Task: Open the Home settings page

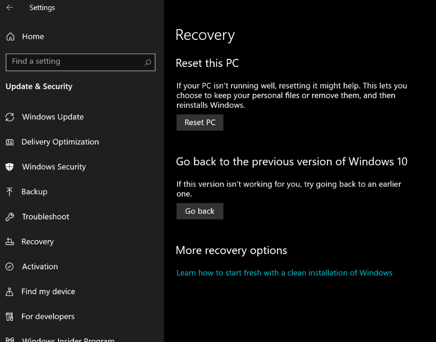Action: 33,37
